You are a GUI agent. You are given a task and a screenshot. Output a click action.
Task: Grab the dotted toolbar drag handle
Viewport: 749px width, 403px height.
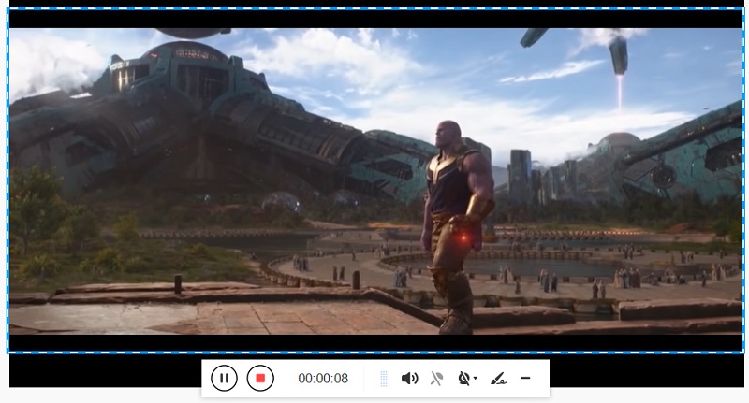[x=384, y=379]
